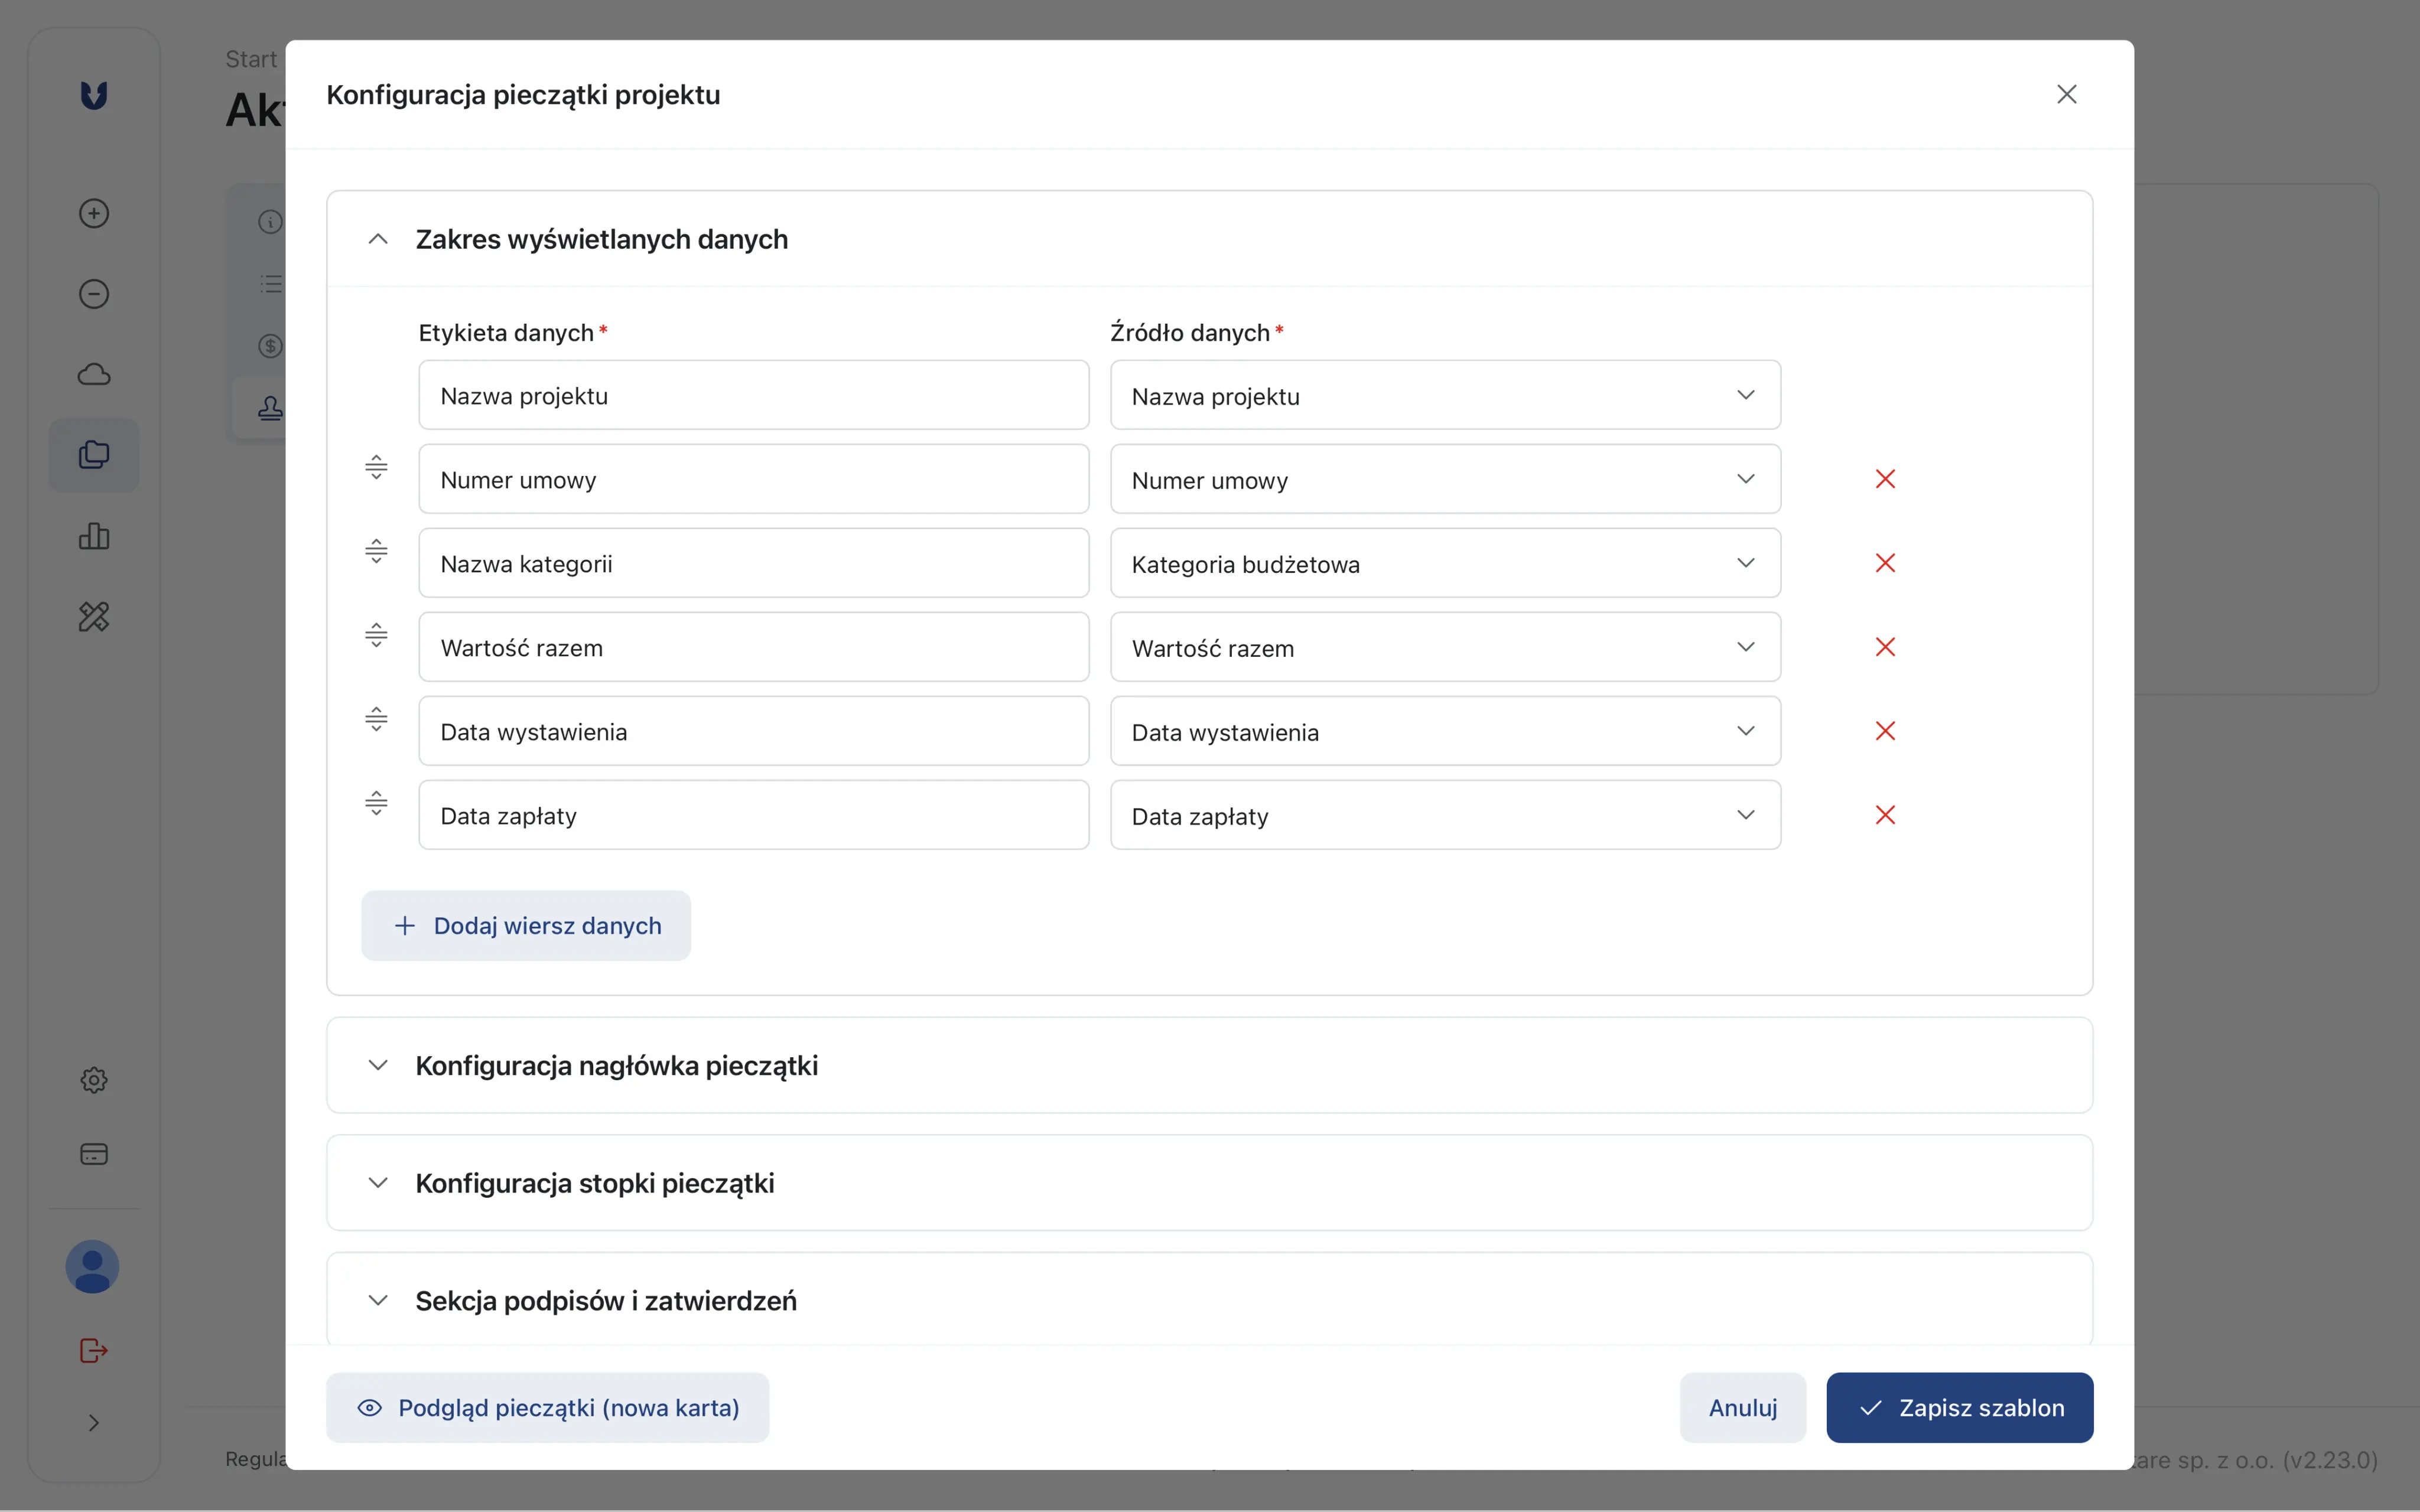Collapse the Zakres wyświetlanych danych section

(x=378, y=239)
